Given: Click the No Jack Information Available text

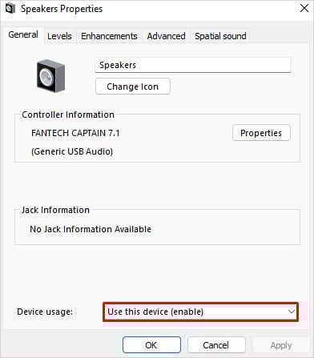Looking at the screenshot, I should point(91,229).
